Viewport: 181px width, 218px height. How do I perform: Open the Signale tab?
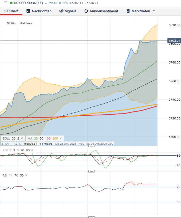coord(68,11)
